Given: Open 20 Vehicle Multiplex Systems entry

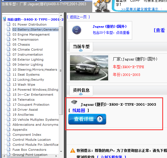Looking at the screenshot, I should 36,120.
